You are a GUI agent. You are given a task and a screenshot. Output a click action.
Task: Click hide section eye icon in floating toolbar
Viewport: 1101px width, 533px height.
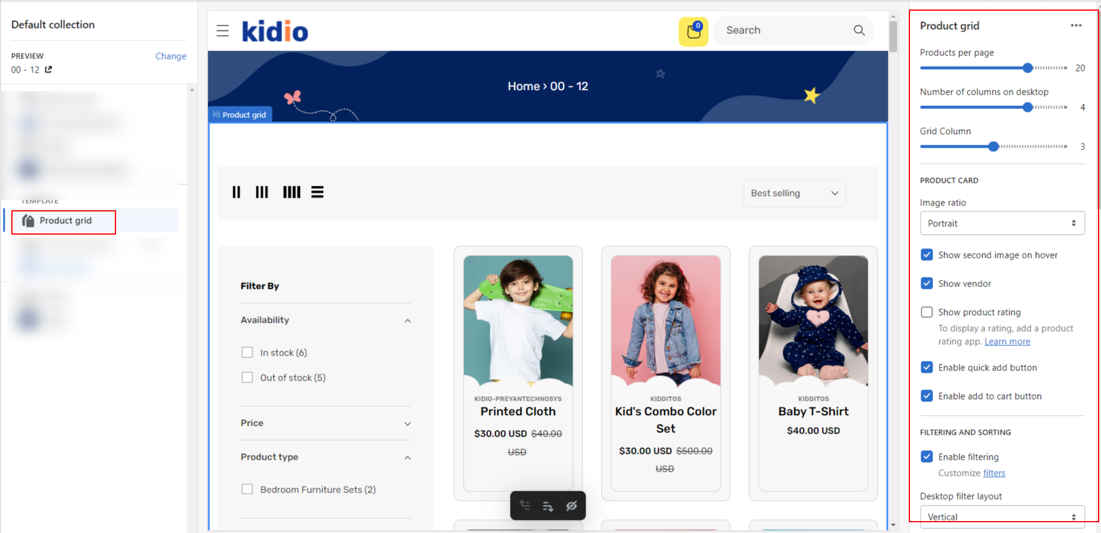click(x=571, y=506)
